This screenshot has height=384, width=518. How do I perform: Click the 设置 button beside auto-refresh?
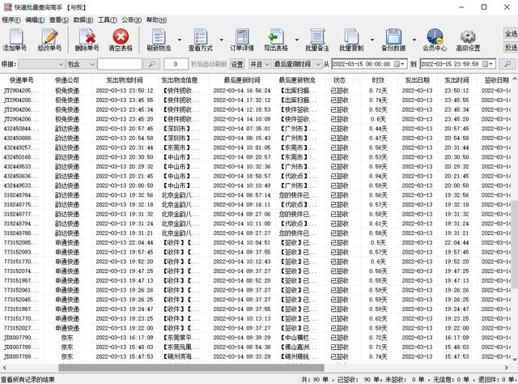(236, 63)
